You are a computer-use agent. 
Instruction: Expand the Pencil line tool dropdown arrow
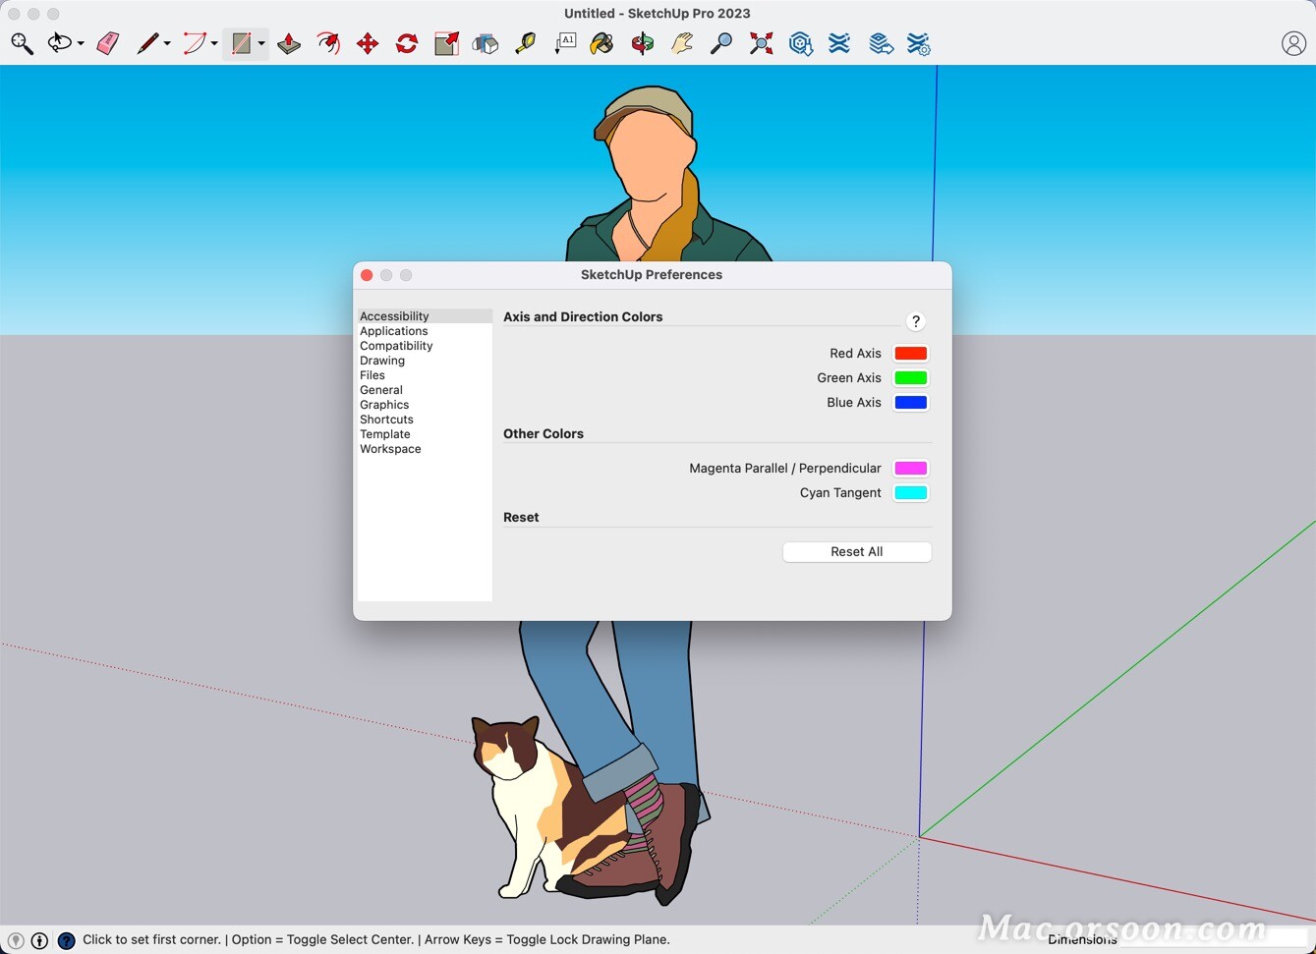coord(167,44)
